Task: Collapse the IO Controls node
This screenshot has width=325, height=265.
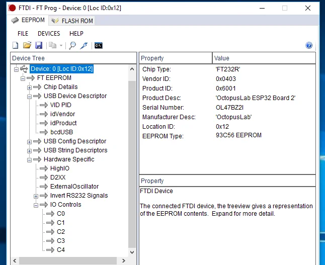Action: pyautogui.click(x=36, y=205)
